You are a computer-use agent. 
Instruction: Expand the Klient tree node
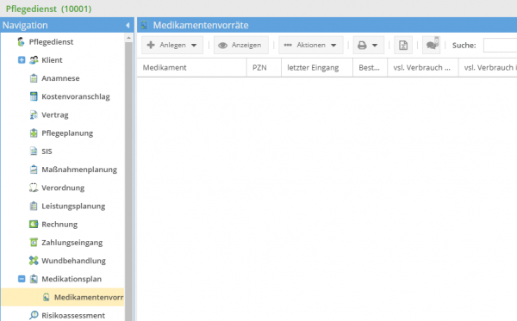coord(22,60)
